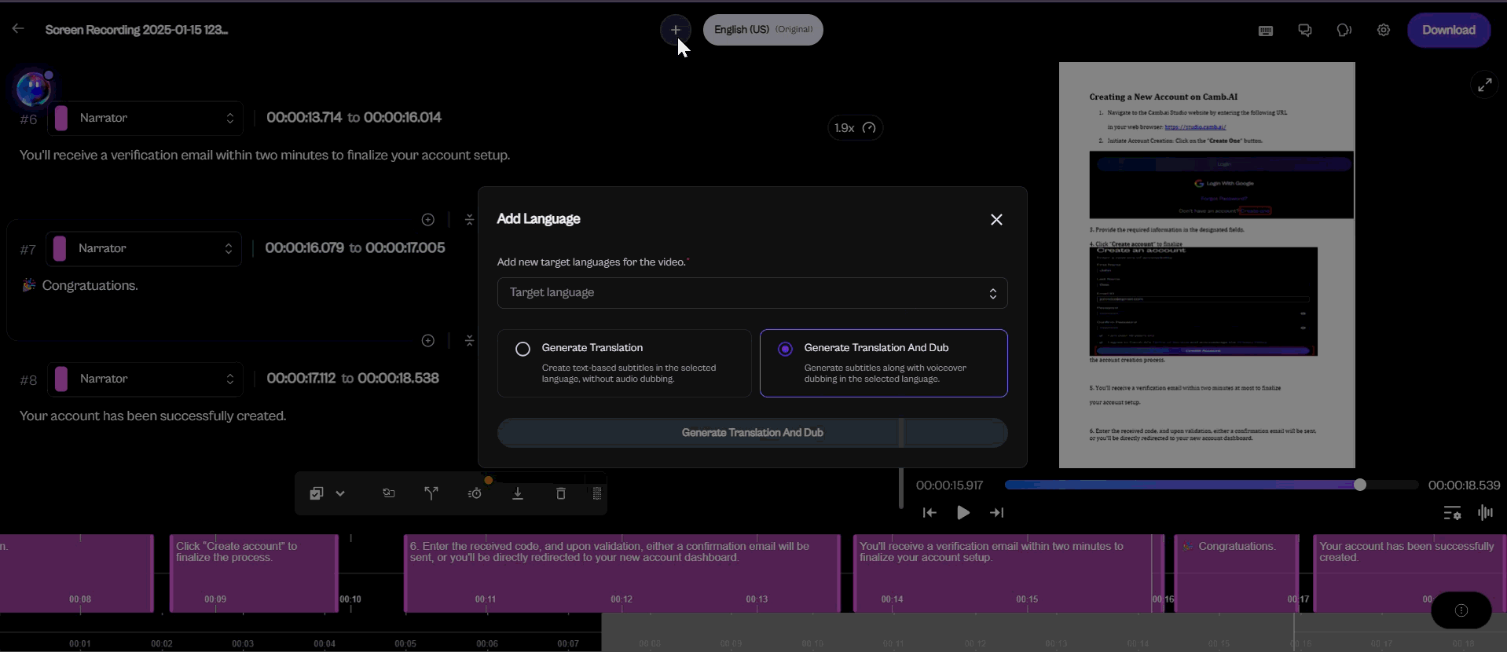Click the Download button
This screenshot has height=652, width=1507.
pos(1448,30)
